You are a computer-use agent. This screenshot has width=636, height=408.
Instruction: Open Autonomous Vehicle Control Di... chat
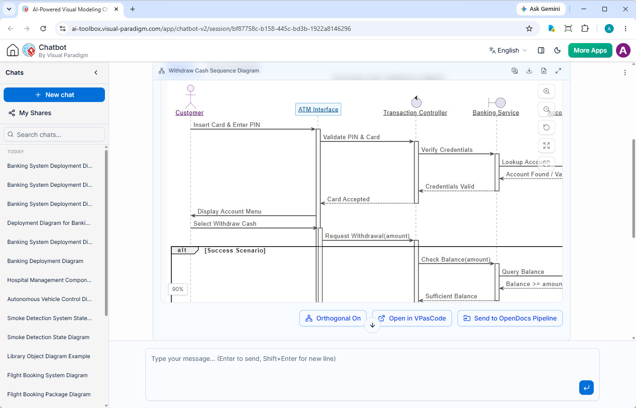coord(49,299)
